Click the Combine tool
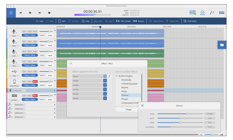The image size is (233, 140). (74, 21)
